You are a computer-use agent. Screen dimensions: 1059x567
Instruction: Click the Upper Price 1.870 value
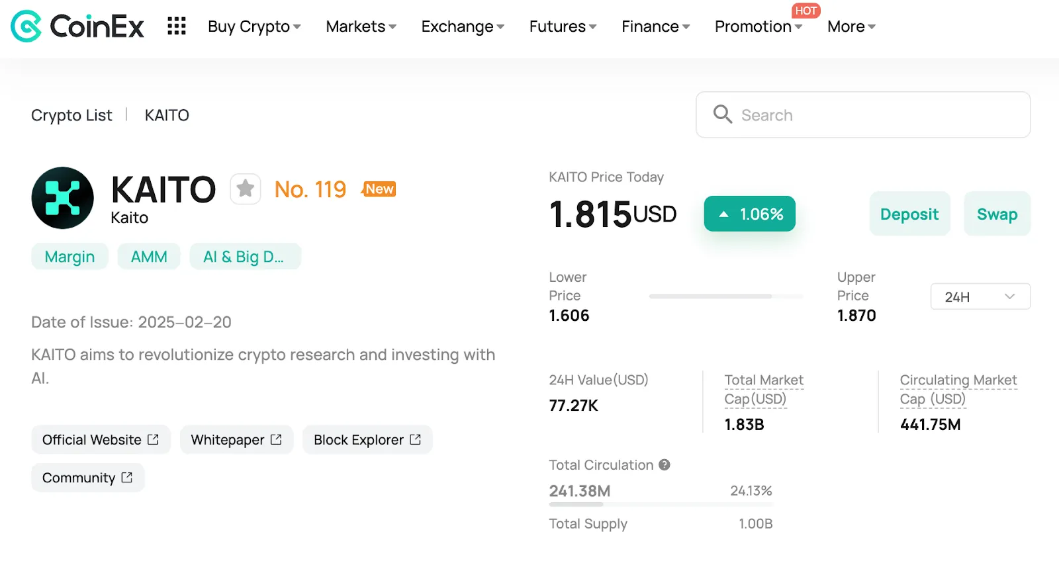pyautogui.click(x=856, y=316)
